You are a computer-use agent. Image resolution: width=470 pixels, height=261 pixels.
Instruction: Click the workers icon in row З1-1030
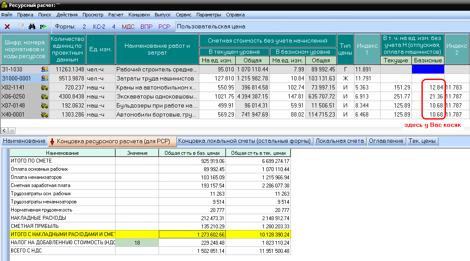click(x=44, y=69)
